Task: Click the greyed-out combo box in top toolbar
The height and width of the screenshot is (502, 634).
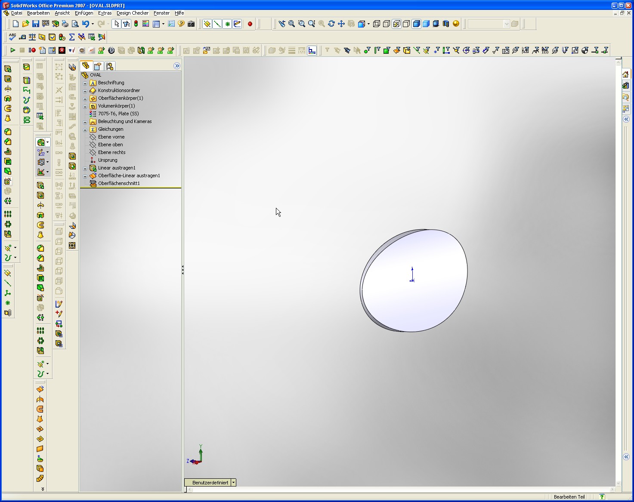Action: 489,24
